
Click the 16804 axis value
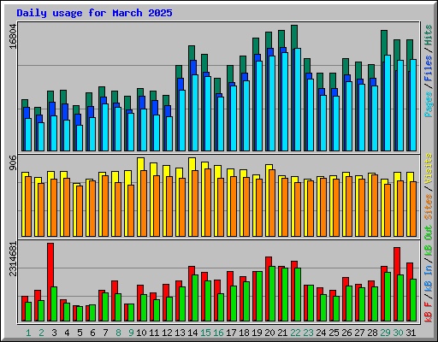point(13,36)
